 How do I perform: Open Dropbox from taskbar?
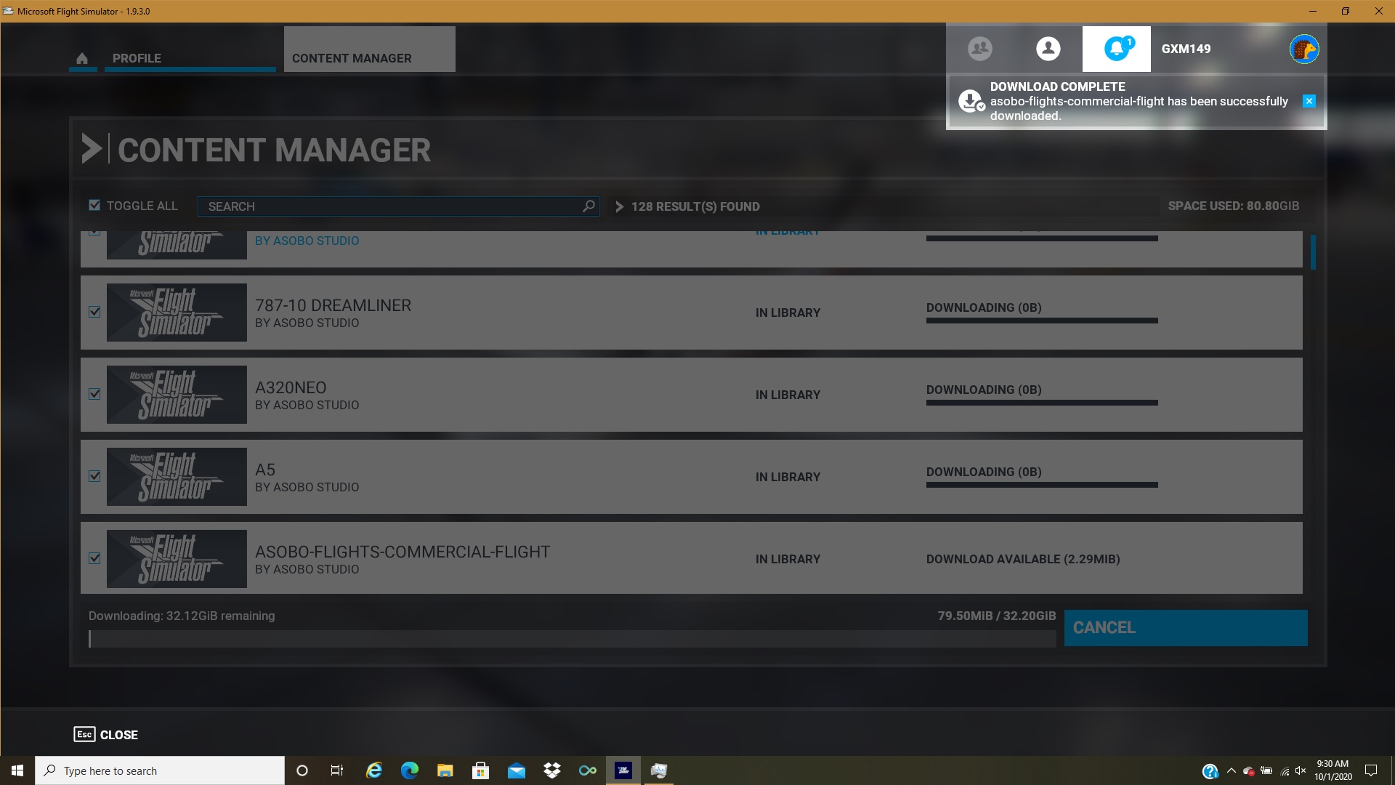point(552,770)
